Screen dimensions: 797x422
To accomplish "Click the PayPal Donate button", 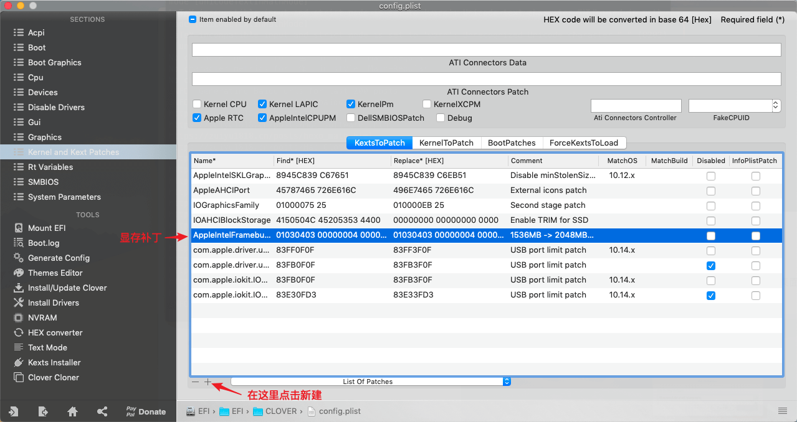I will tap(146, 411).
